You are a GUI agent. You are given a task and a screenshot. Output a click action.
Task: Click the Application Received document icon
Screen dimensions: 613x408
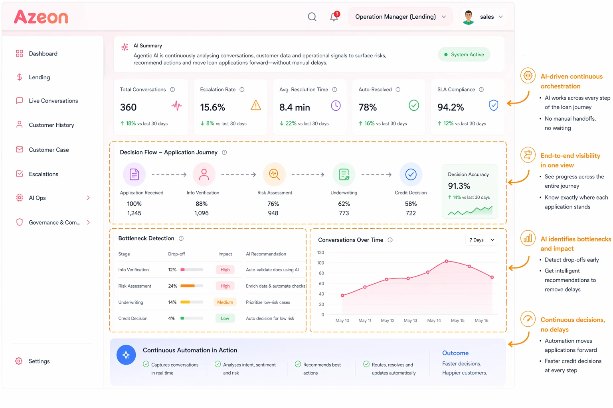[134, 174]
